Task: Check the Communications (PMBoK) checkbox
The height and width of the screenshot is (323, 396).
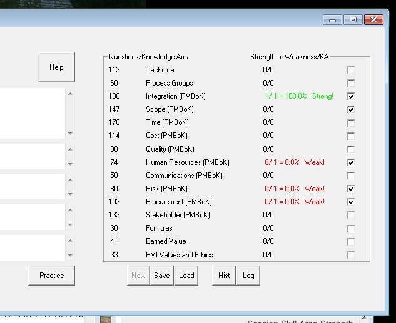Action: pyautogui.click(x=351, y=176)
